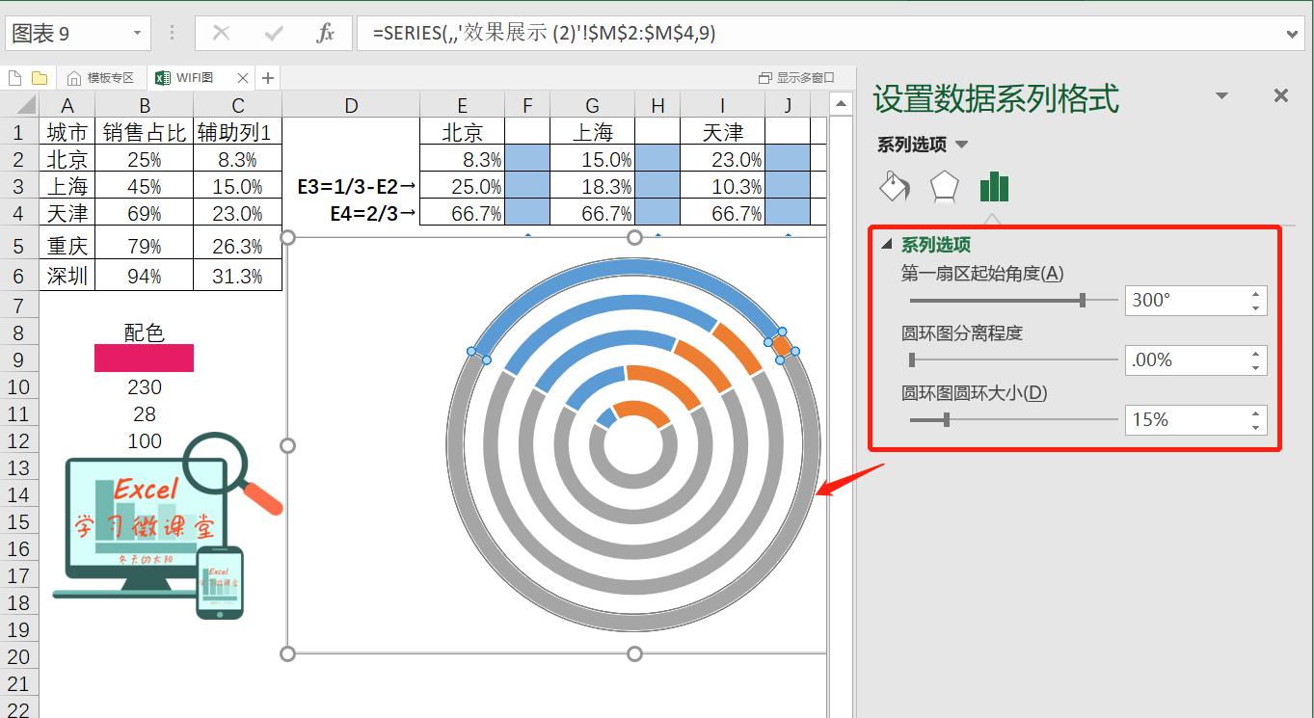Click the Enter checkmark icon beside the formula bar
The height and width of the screenshot is (718, 1314).
pyautogui.click(x=273, y=32)
